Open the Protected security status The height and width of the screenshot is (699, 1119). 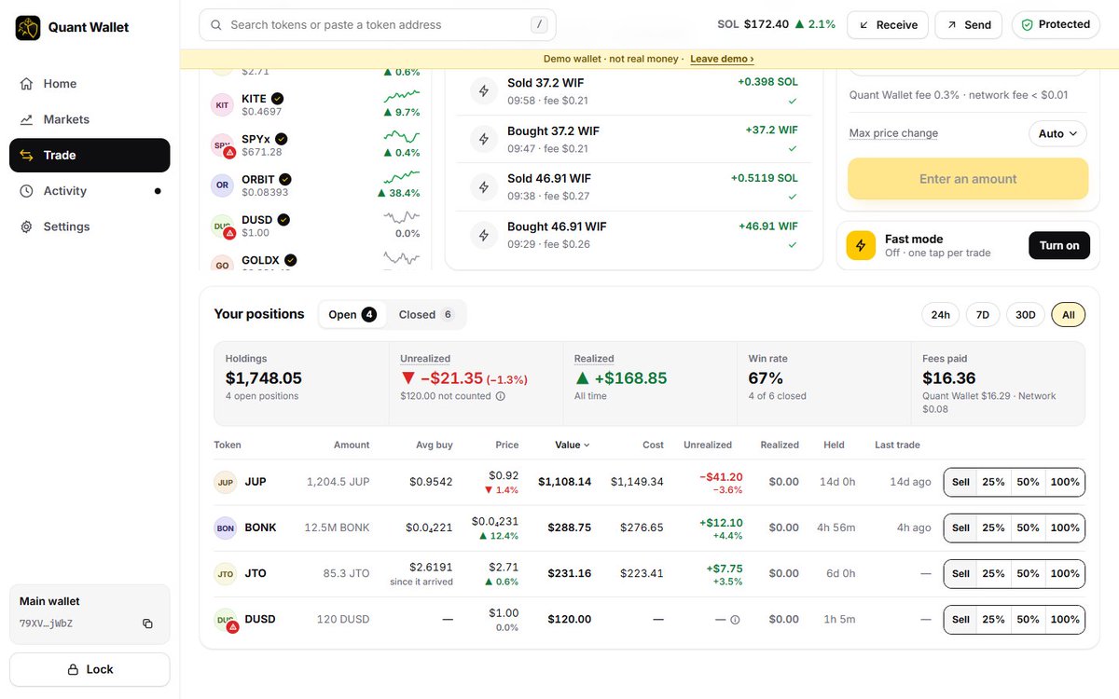[1056, 25]
